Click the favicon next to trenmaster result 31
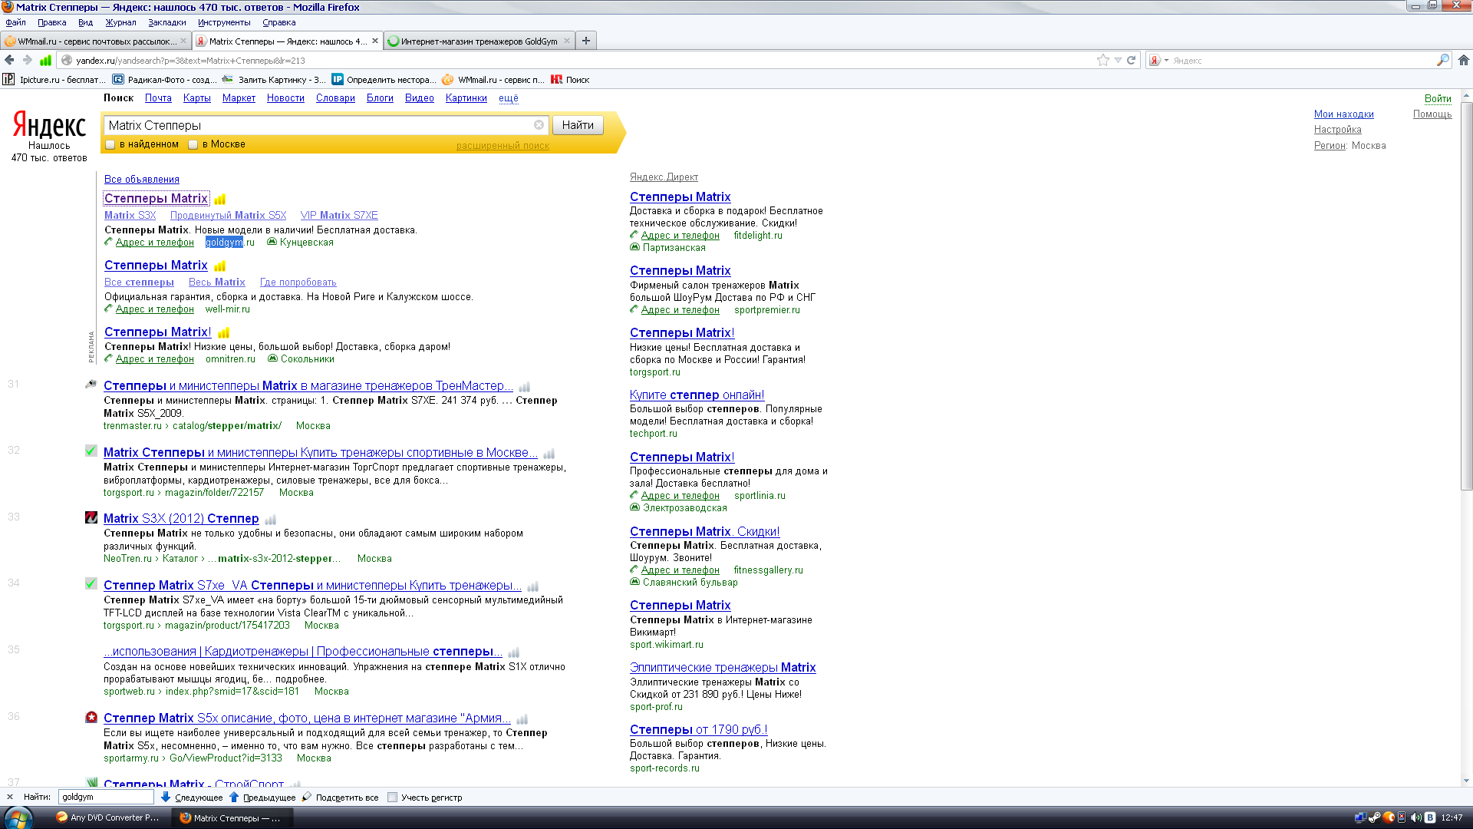The image size is (1473, 829). pos(91,385)
